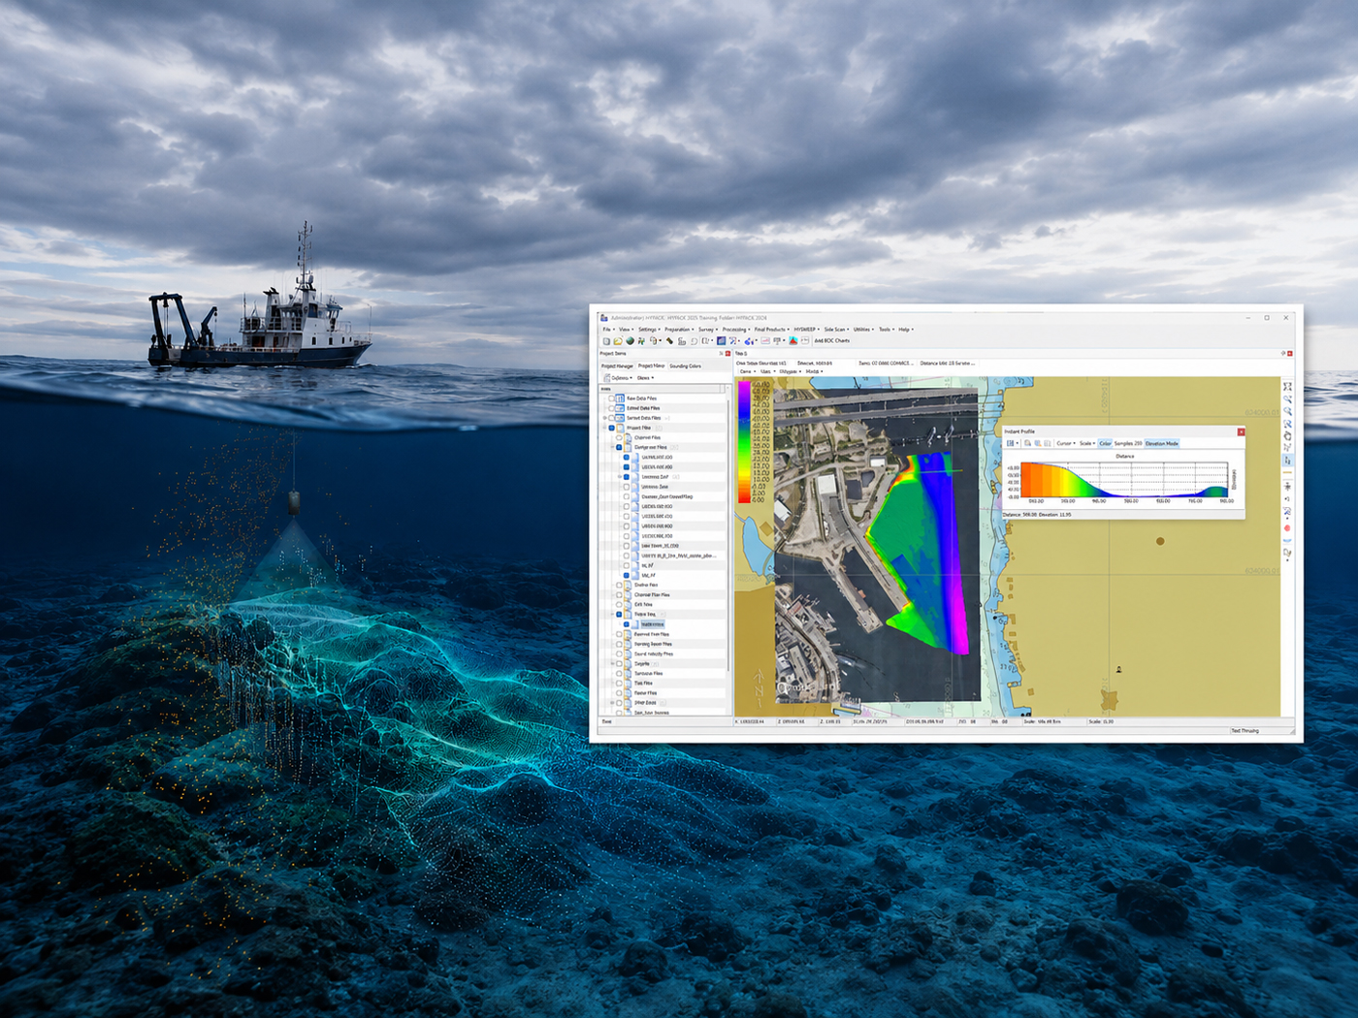The width and height of the screenshot is (1358, 1018).
Task: Collapse the Project Files tree node
Action: pos(605,428)
